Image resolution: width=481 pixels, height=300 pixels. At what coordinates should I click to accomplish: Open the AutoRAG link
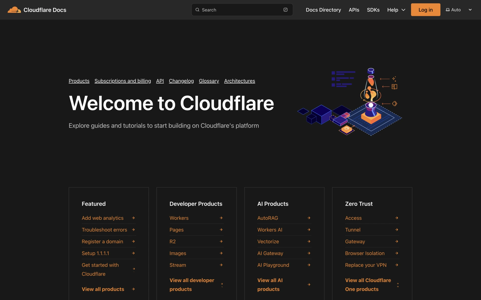point(268,218)
